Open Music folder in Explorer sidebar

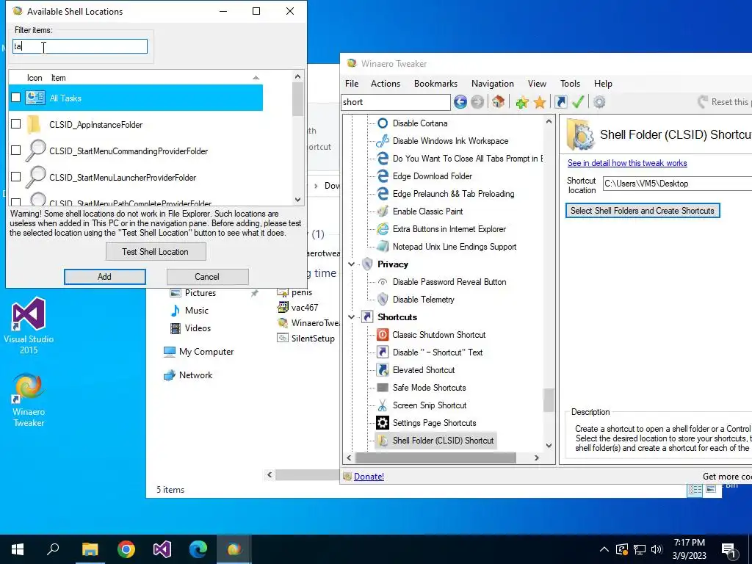[189, 311]
